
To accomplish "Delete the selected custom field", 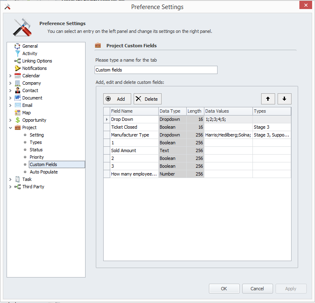I will pos(147,99).
